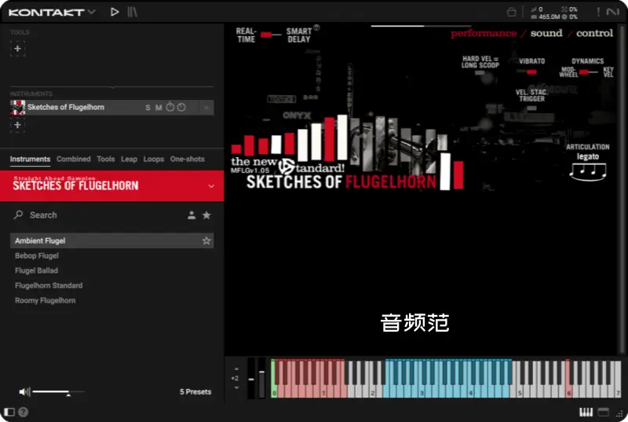Click the legato notes articulation icon

pyautogui.click(x=588, y=172)
